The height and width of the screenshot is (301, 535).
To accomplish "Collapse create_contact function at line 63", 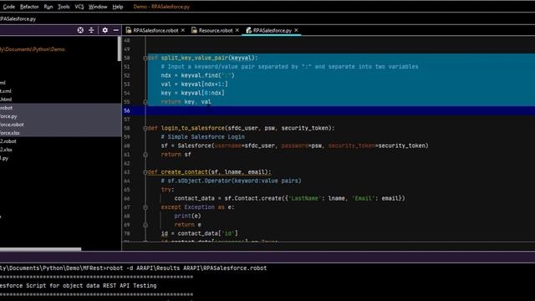I will 145,172.
